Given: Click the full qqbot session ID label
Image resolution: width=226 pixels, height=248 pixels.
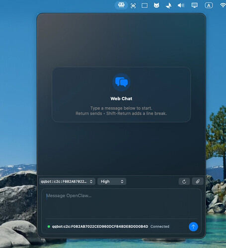Looking at the screenshot, I should click(x=100, y=227).
